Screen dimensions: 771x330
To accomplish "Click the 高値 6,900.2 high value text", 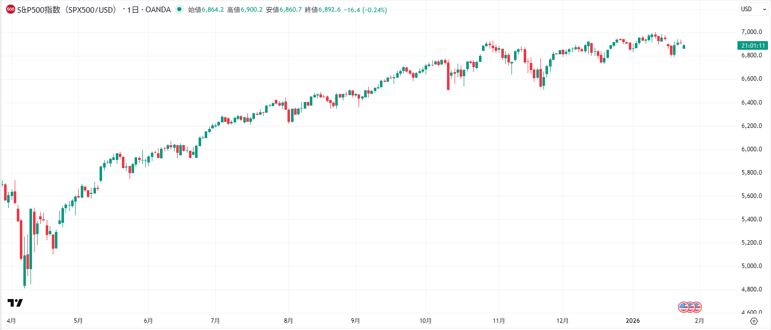I will click(245, 9).
